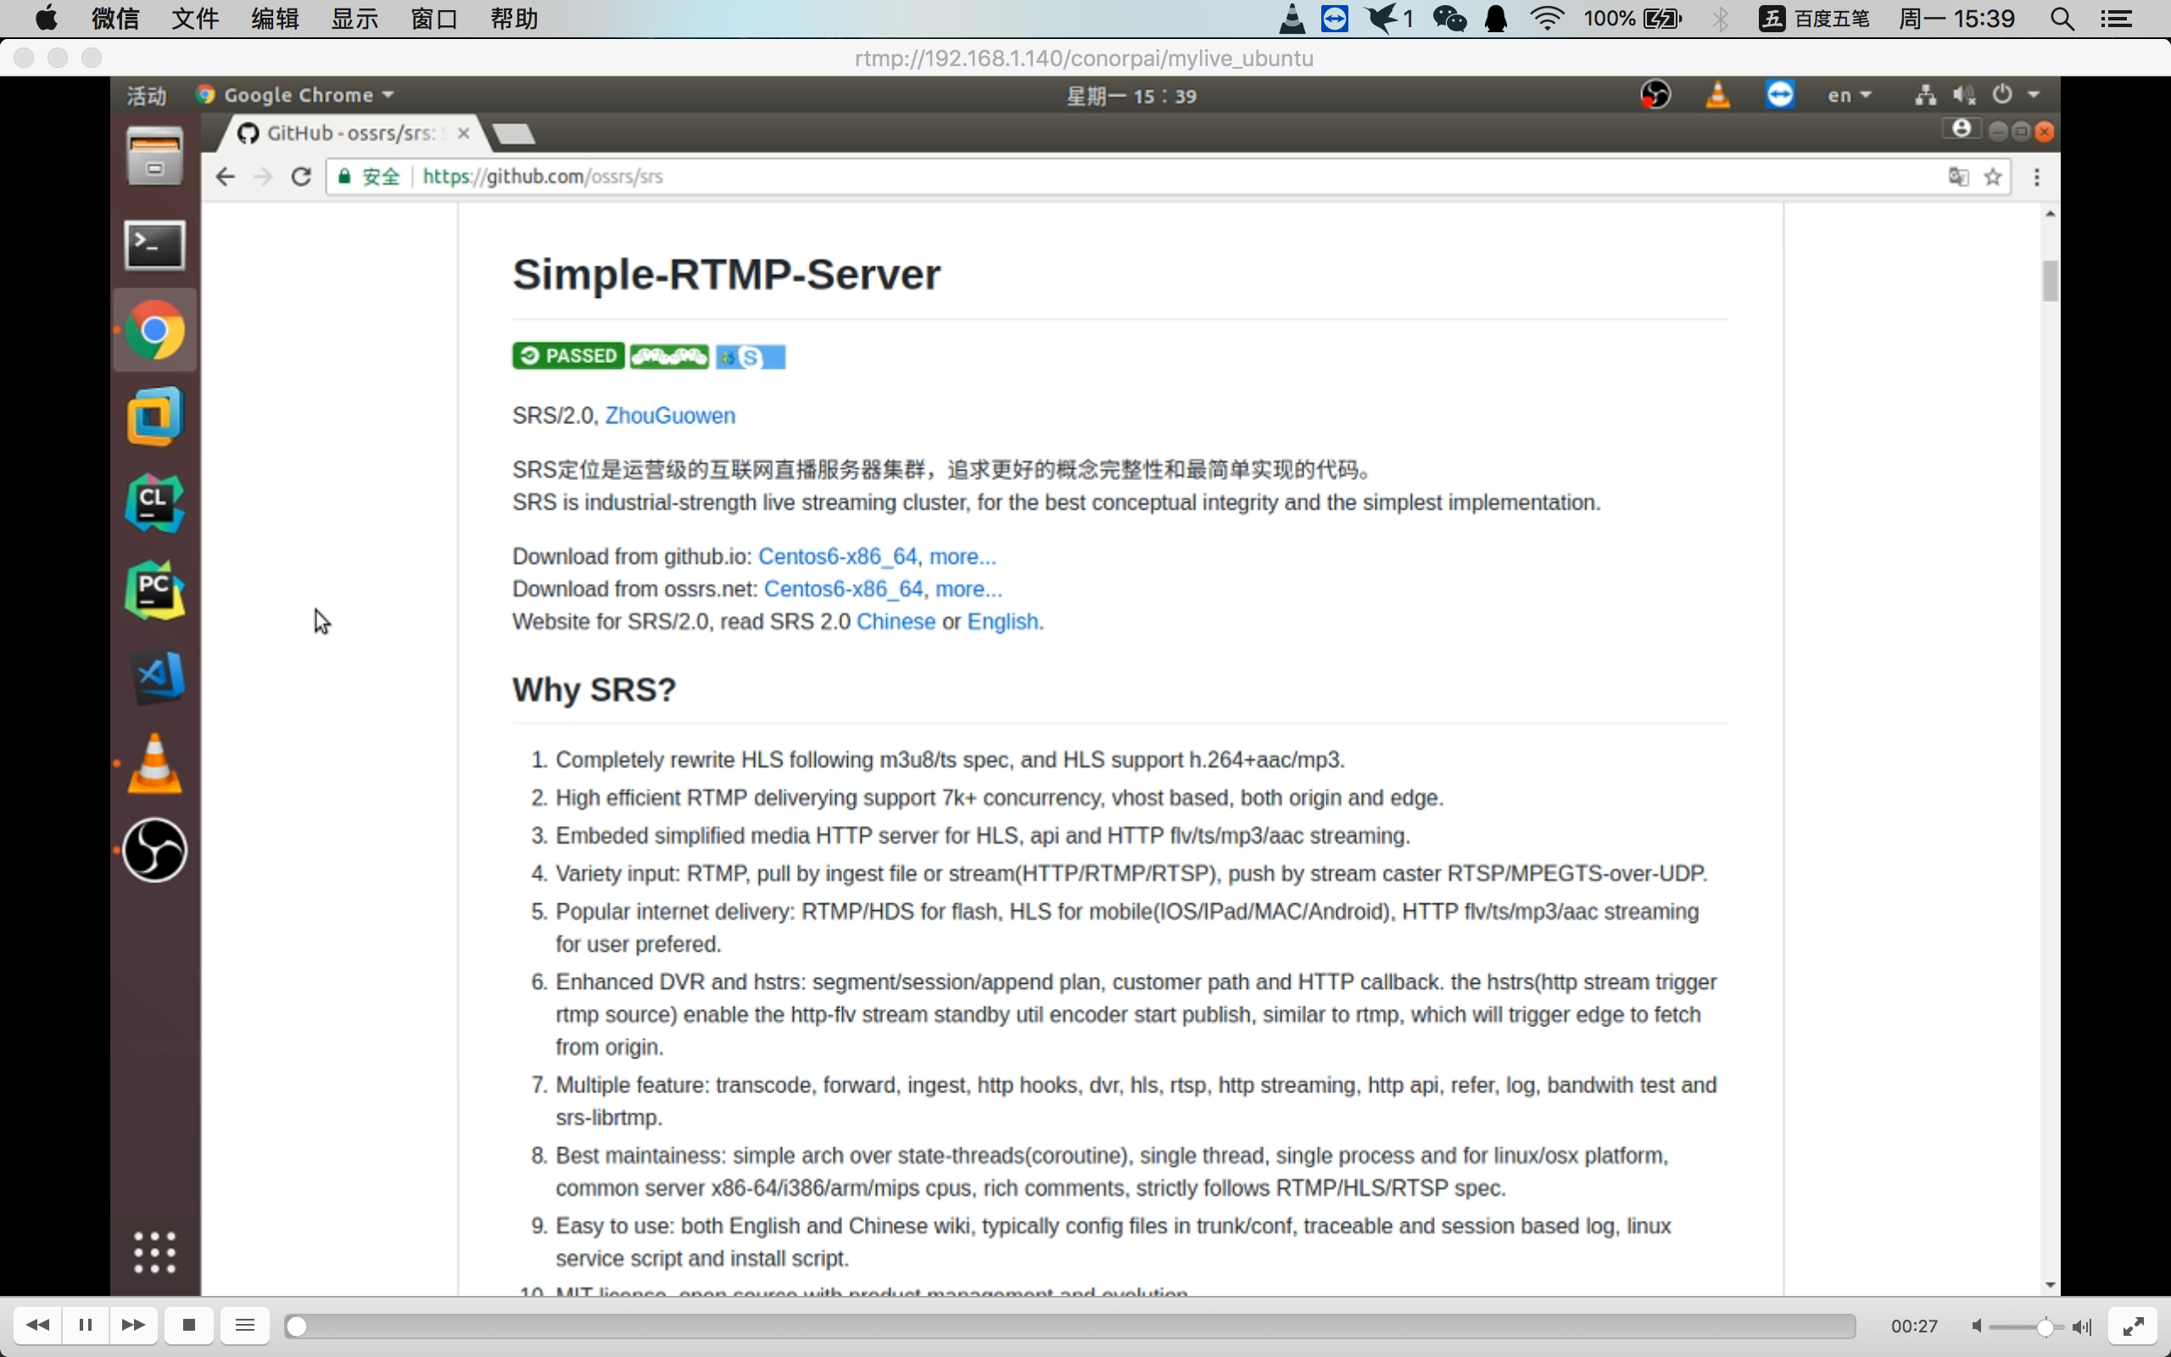Click the VLC cone in dock
Screen dimensions: 2171x1357
(154, 762)
